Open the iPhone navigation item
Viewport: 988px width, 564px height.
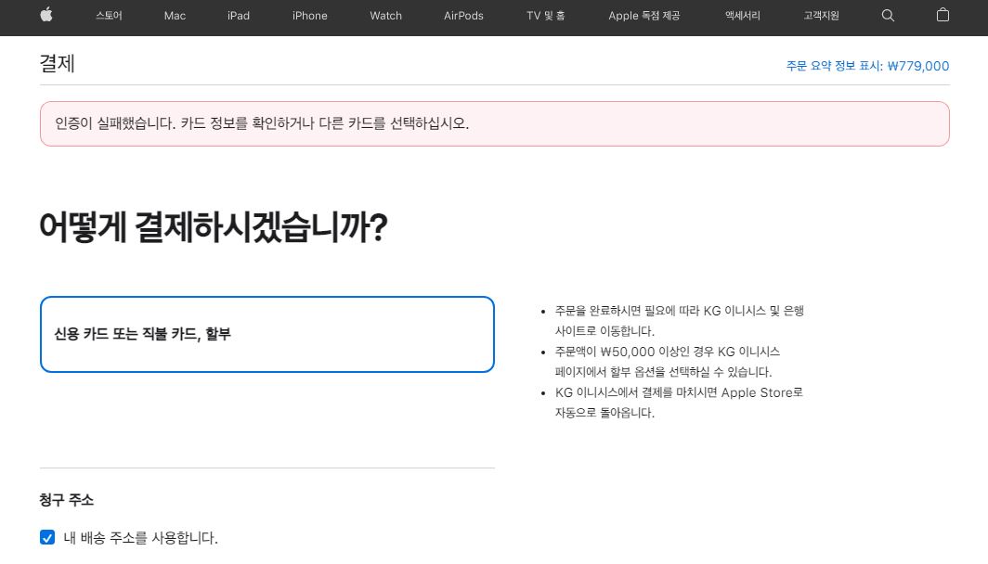309,16
